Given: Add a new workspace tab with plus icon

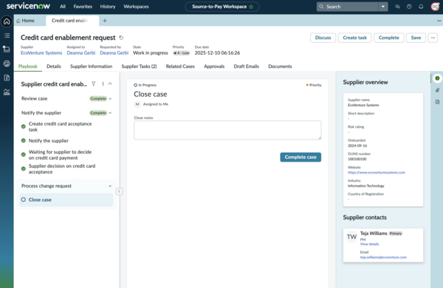Looking at the screenshot, I should 105,21.
